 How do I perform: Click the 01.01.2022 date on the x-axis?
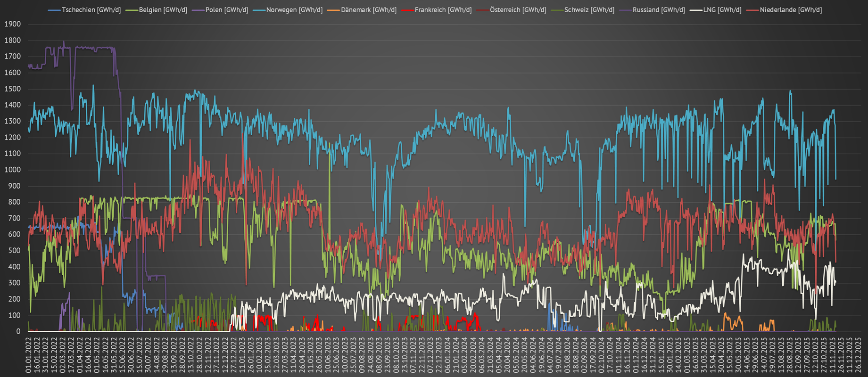(x=29, y=354)
